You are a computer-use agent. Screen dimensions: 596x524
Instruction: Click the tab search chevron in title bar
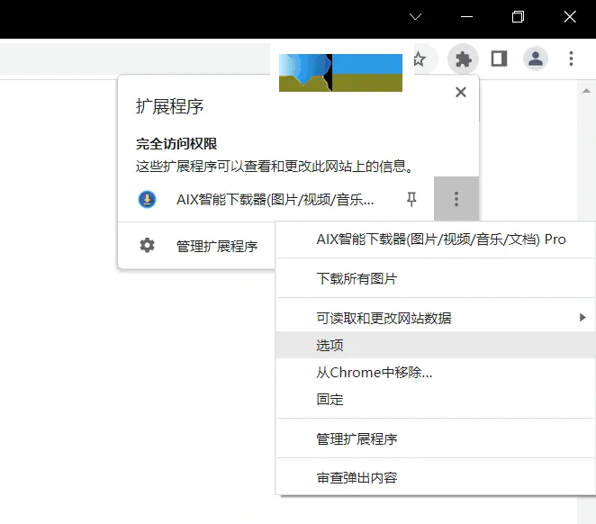(415, 17)
